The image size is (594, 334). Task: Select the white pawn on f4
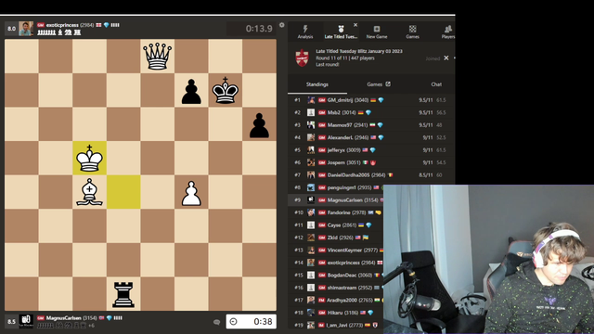tap(191, 193)
